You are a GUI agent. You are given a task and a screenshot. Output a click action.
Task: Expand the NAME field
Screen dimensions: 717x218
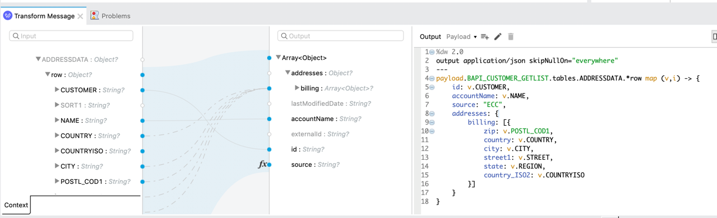pos(57,120)
